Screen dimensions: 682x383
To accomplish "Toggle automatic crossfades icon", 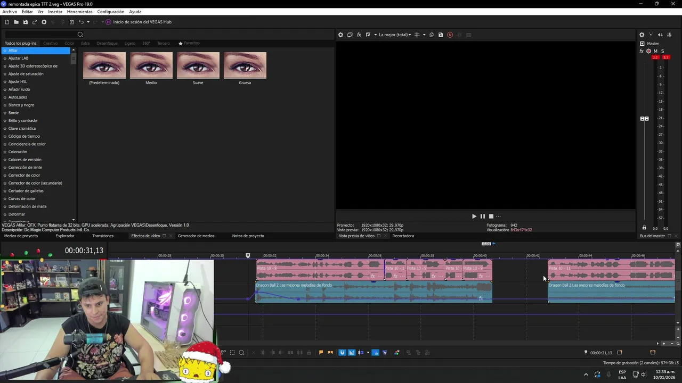I will 352,352.
